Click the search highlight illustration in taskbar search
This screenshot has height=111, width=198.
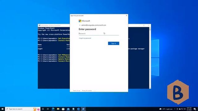[37, 109]
